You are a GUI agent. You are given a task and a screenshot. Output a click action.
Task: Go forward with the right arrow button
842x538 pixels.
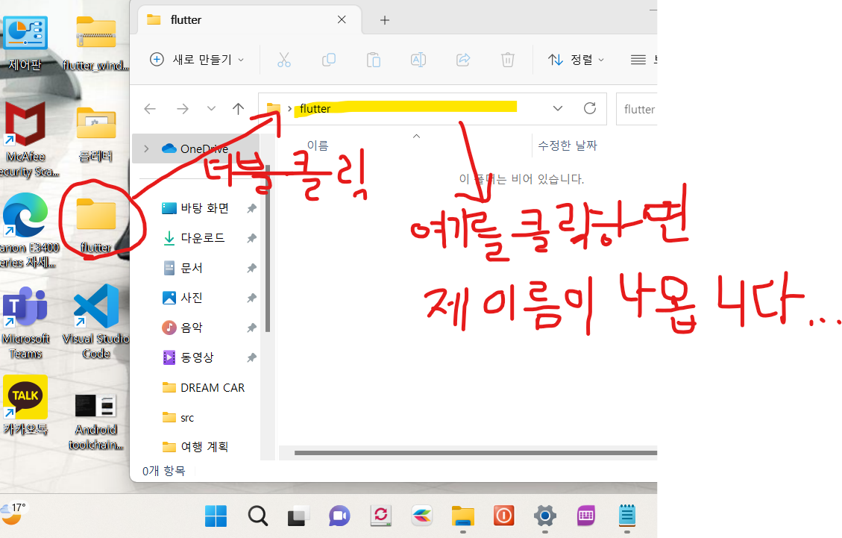183,109
